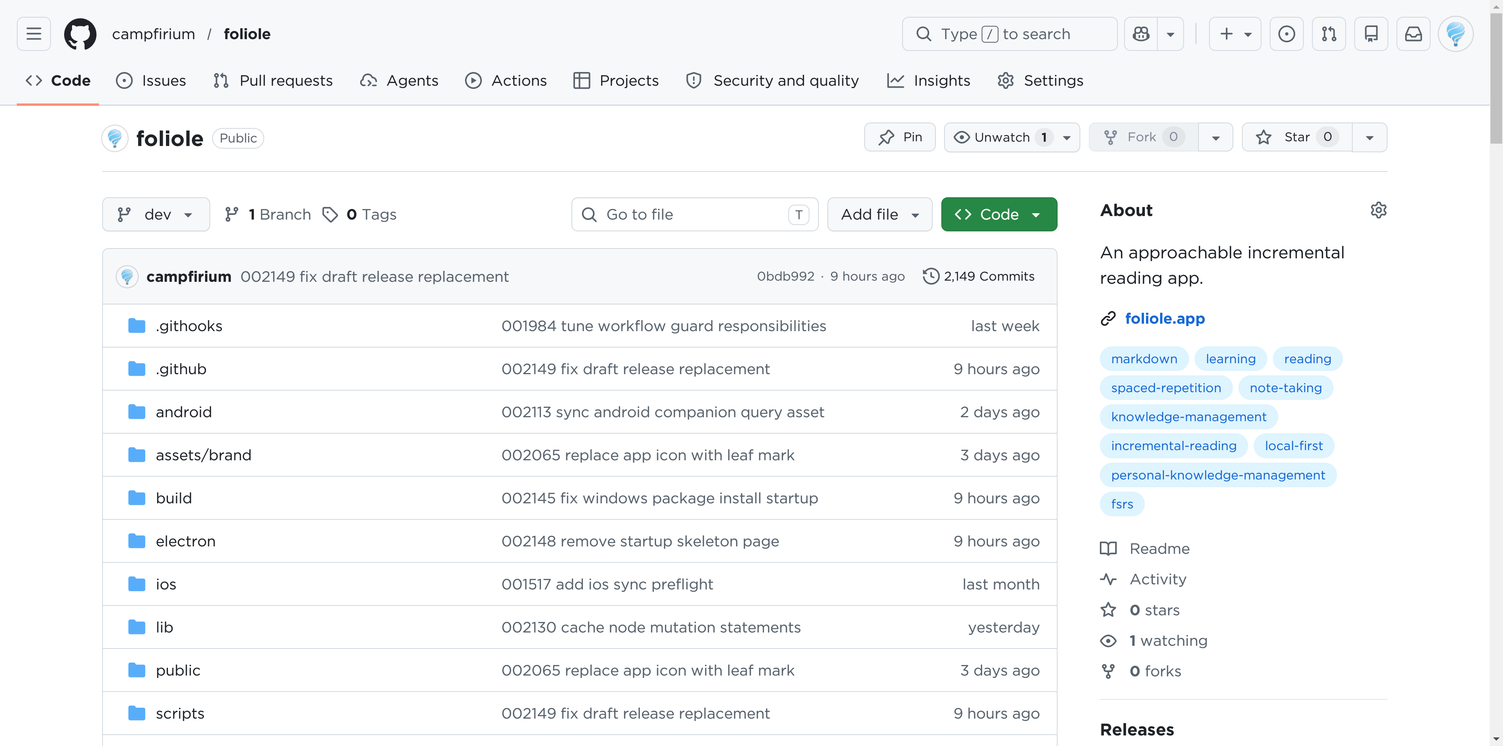The width and height of the screenshot is (1503, 746).
Task: Open the scripts folder
Action: pyautogui.click(x=180, y=714)
